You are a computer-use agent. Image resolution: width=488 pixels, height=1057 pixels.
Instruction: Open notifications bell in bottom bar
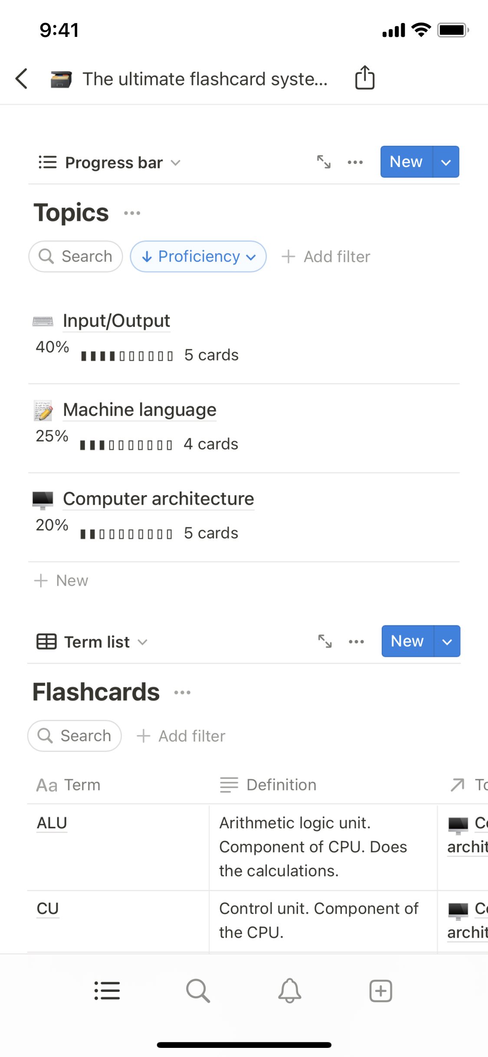(x=289, y=991)
